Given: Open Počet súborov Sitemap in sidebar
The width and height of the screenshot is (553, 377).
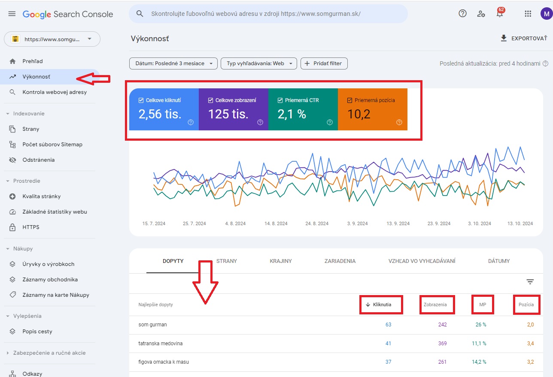Looking at the screenshot, I should coord(52,145).
